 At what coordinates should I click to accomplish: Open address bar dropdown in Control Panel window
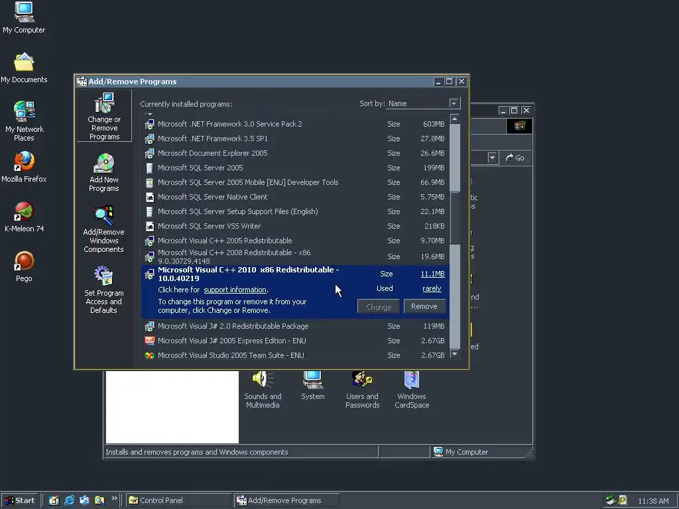pyautogui.click(x=492, y=158)
